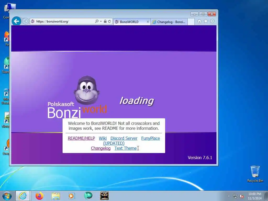Open the Wiki link
Screen dimensions: 268x201
tap(103, 138)
